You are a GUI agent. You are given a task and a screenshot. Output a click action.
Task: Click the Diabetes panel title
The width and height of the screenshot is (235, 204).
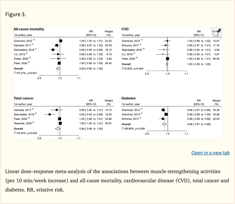[x=129, y=98]
